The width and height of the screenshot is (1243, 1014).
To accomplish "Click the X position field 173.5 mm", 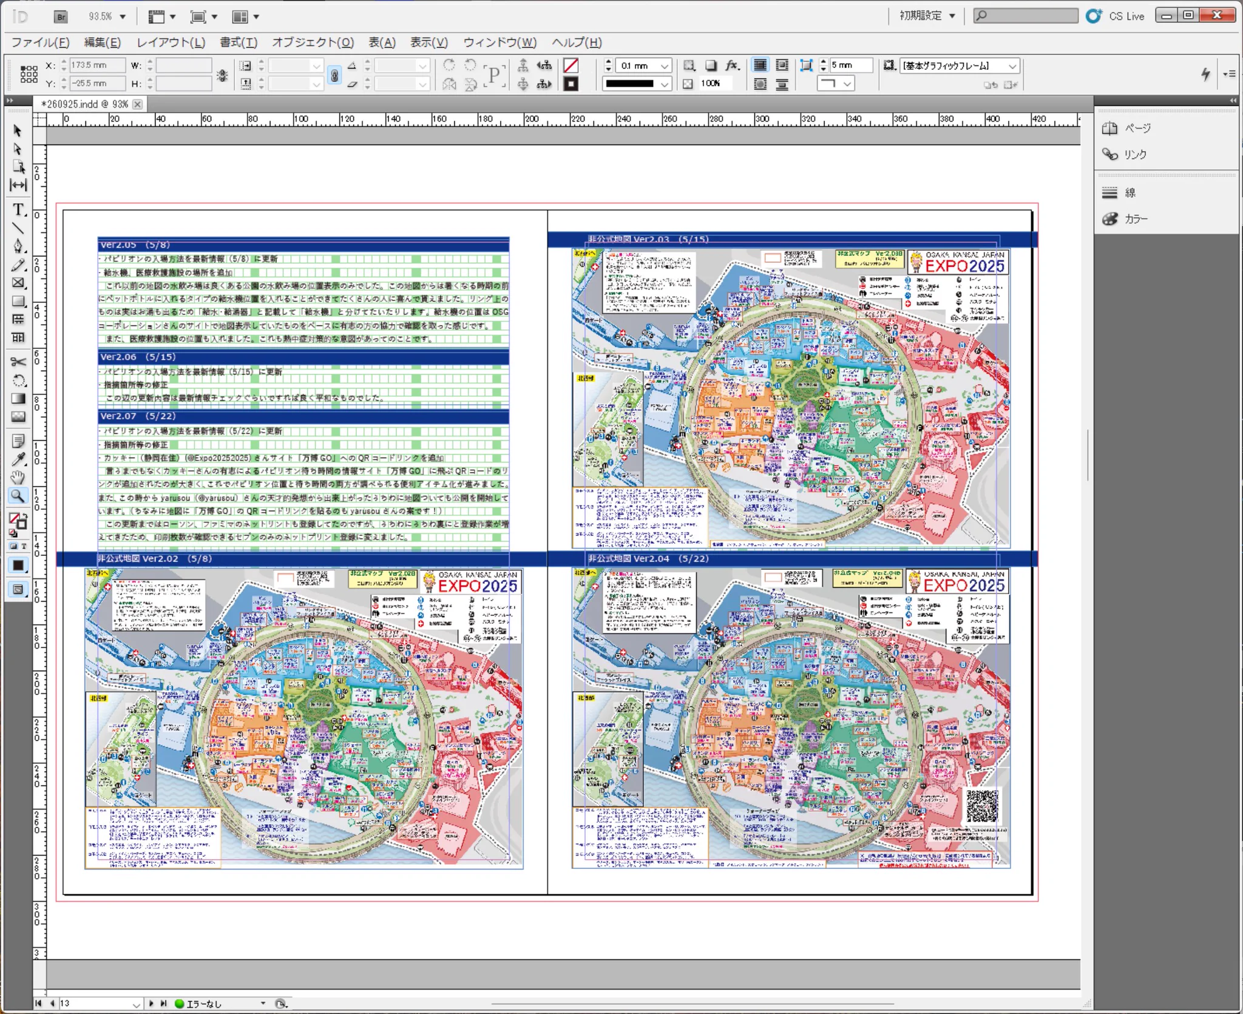I will pos(97,65).
